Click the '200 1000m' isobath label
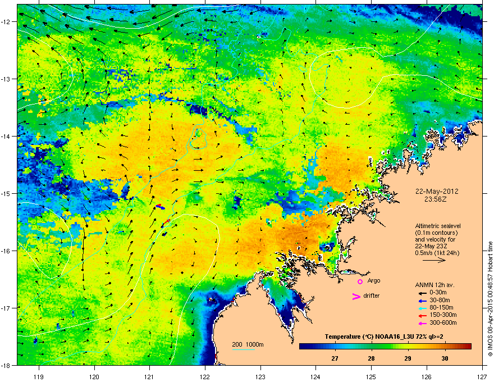 pos(248,344)
